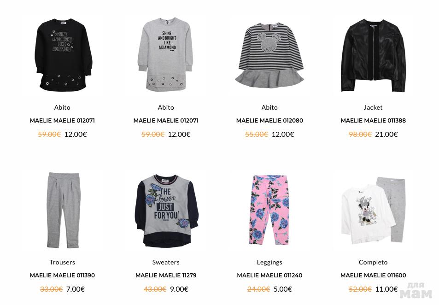Screen dimensions: 439x305
Task: Click the Completo category label
Action: click(373, 263)
